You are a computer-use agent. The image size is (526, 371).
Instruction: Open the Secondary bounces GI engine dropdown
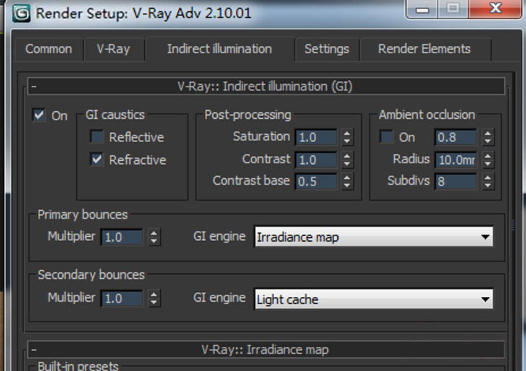pyautogui.click(x=374, y=299)
